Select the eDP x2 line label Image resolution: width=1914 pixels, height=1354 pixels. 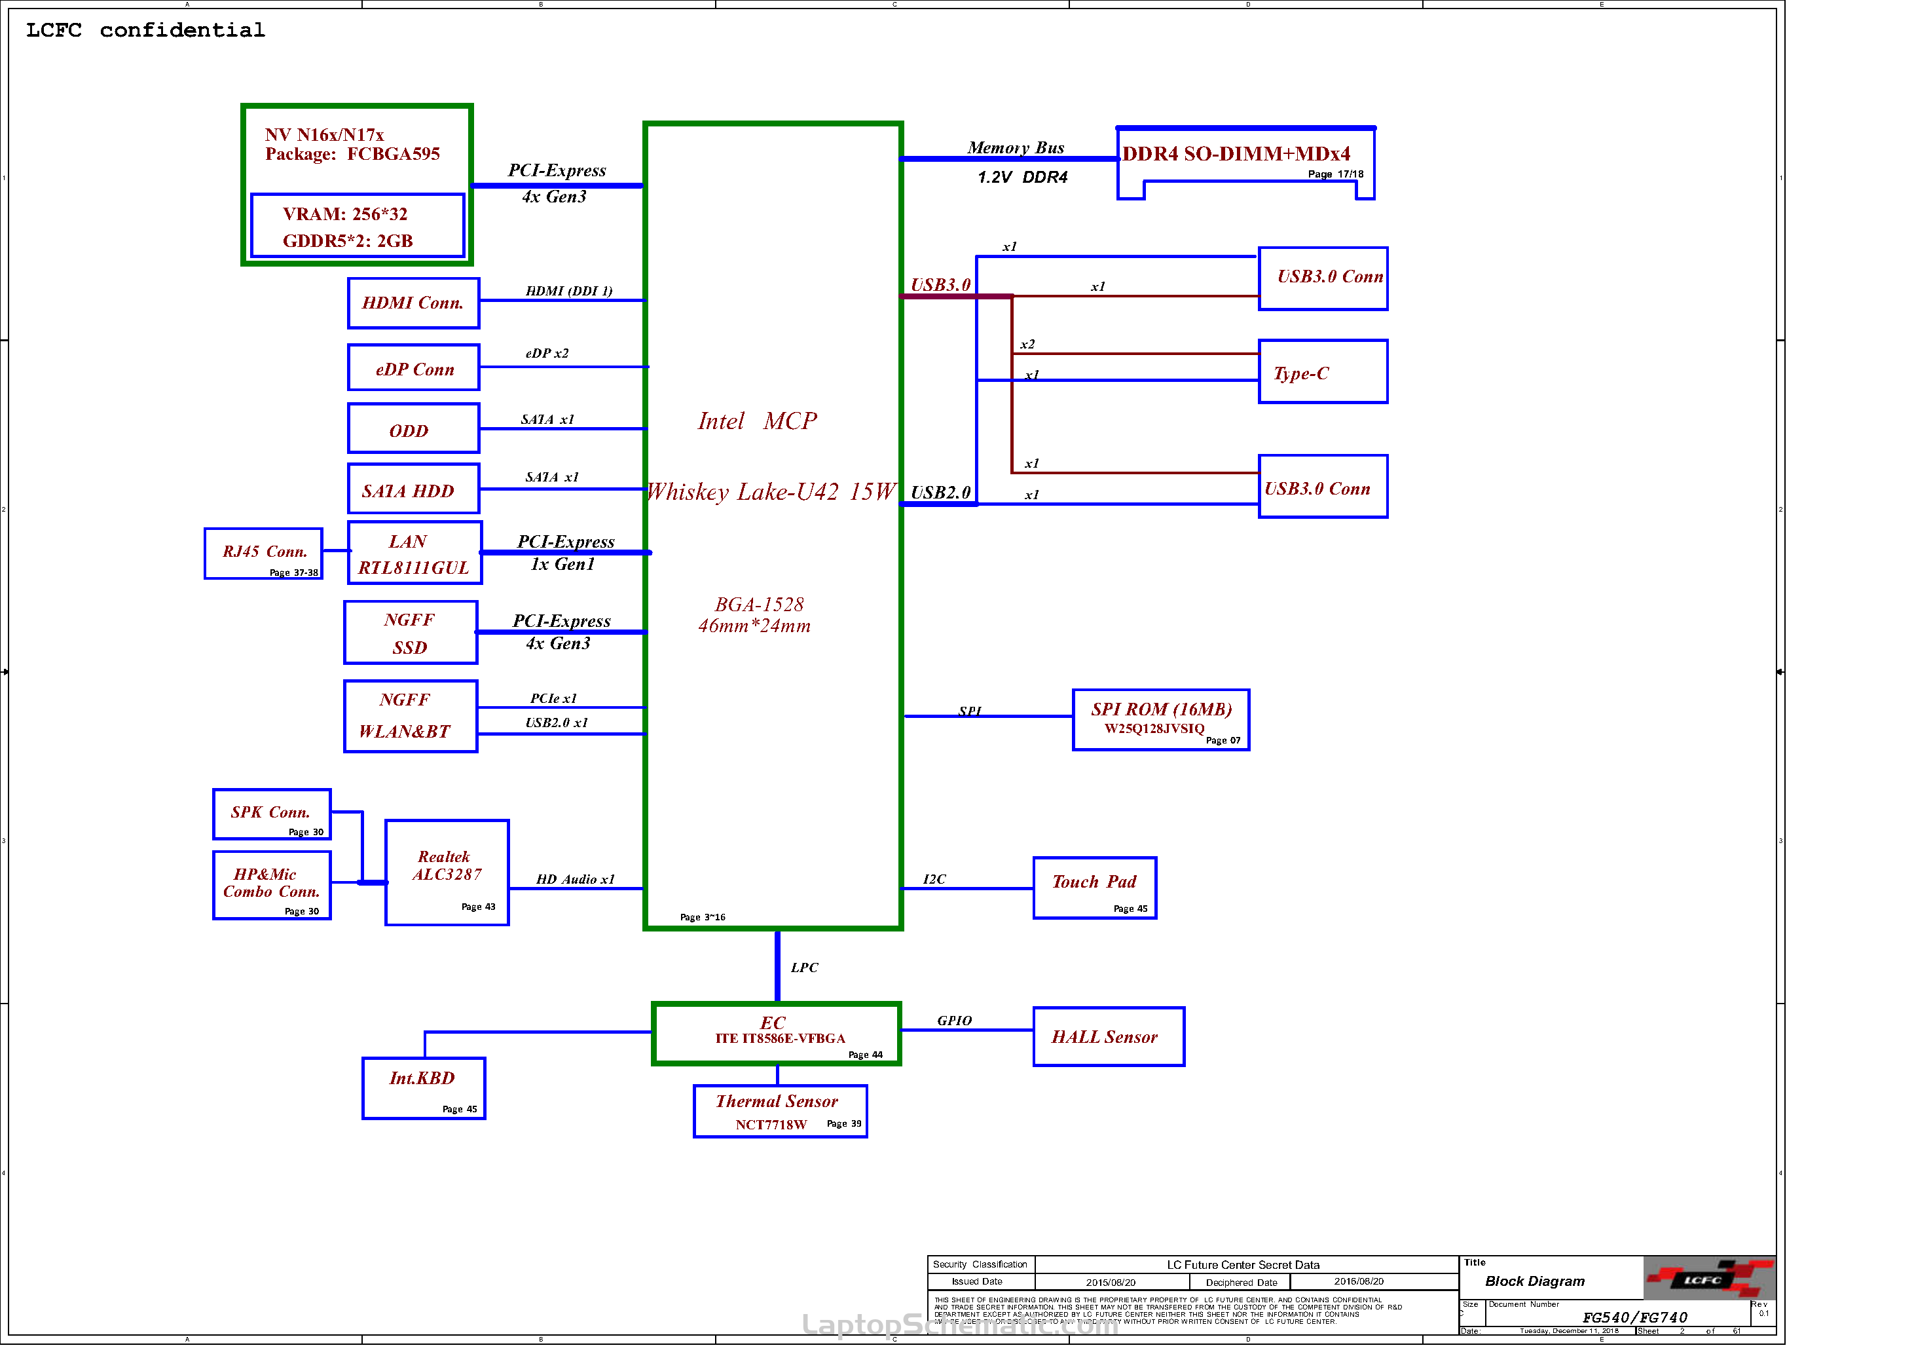tap(547, 354)
